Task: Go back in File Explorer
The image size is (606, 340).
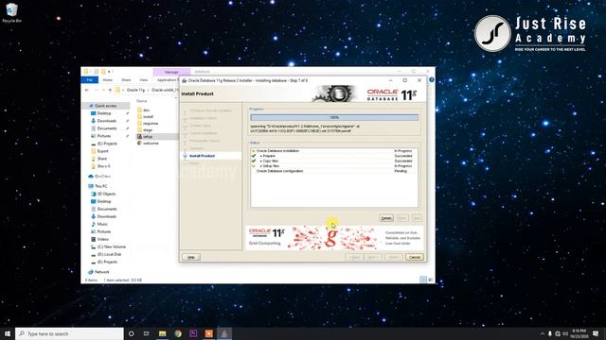Action: [x=87, y=90]
